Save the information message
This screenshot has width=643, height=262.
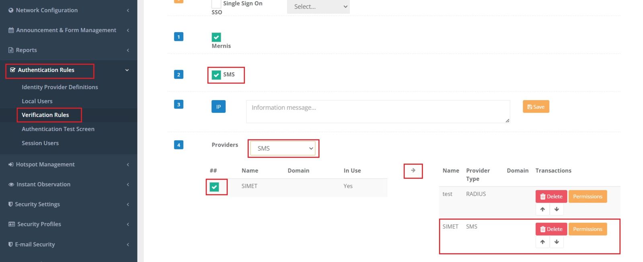point(536,107)
